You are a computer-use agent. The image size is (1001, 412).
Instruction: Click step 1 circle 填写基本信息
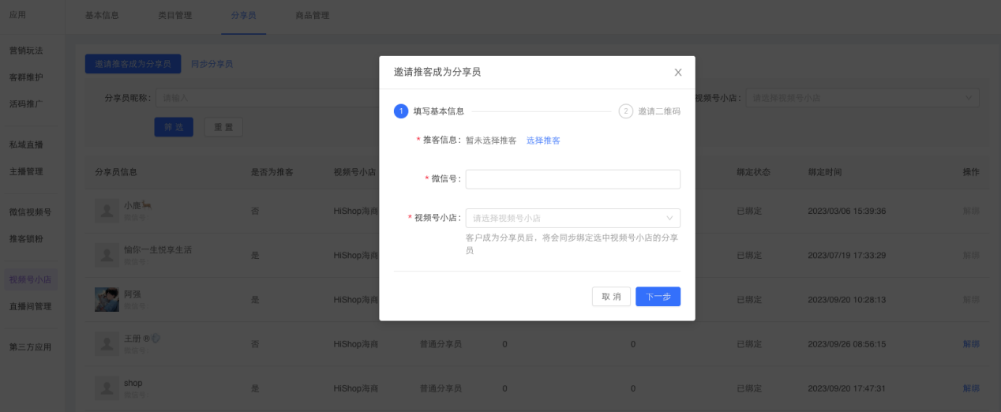click(401, 111)
